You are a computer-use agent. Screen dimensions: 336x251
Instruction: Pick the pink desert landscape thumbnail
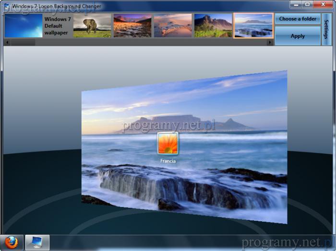click(173, 26)
